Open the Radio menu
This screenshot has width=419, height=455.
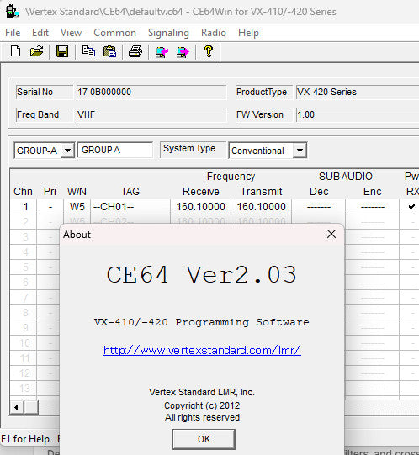214,33
